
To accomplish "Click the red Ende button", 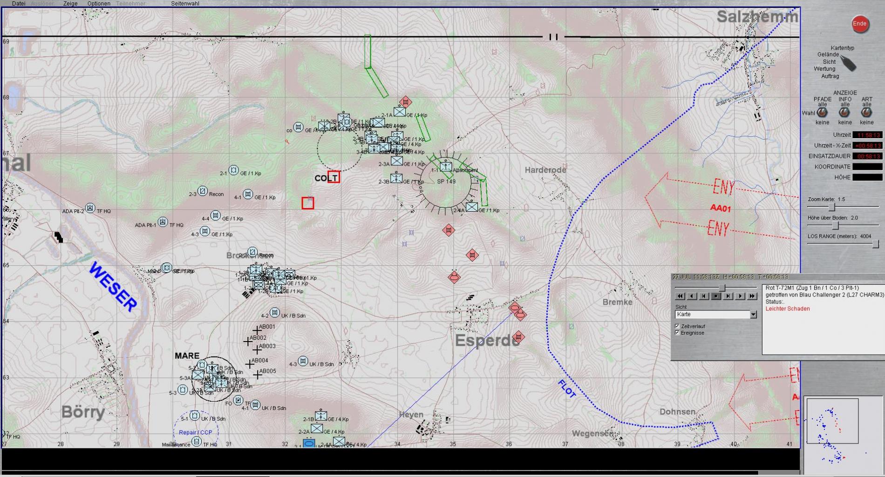I will coord(860,24).
